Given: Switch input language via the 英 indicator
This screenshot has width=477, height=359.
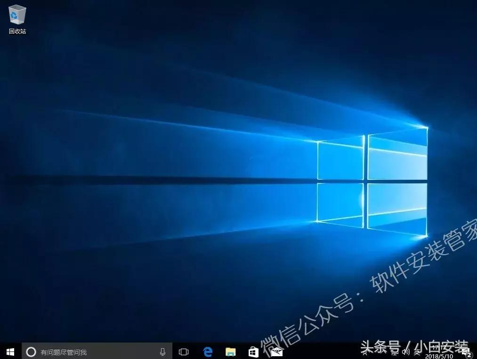Looking at the screenshot, I should [417, 352].
